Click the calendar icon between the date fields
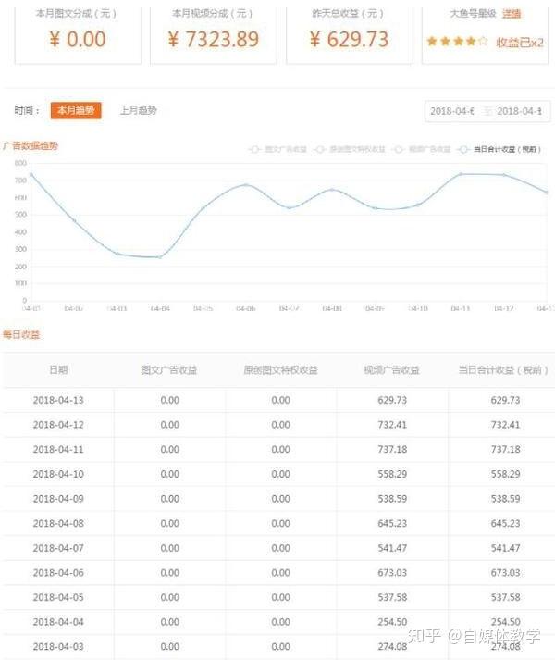 [487, 111]
